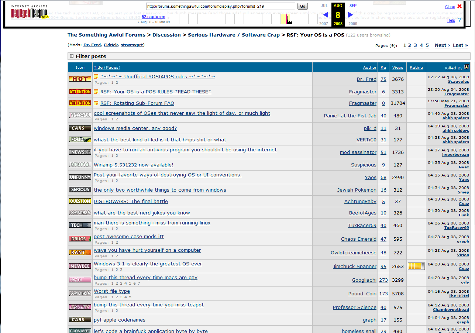Viewport: 475px width, 333px height.
Task: Click the RANT thread icon
Action: 80,253
